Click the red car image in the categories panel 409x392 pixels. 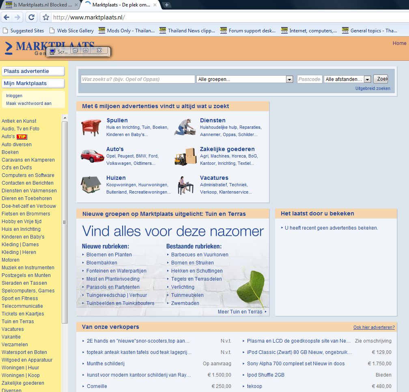[x=92, y=156]
